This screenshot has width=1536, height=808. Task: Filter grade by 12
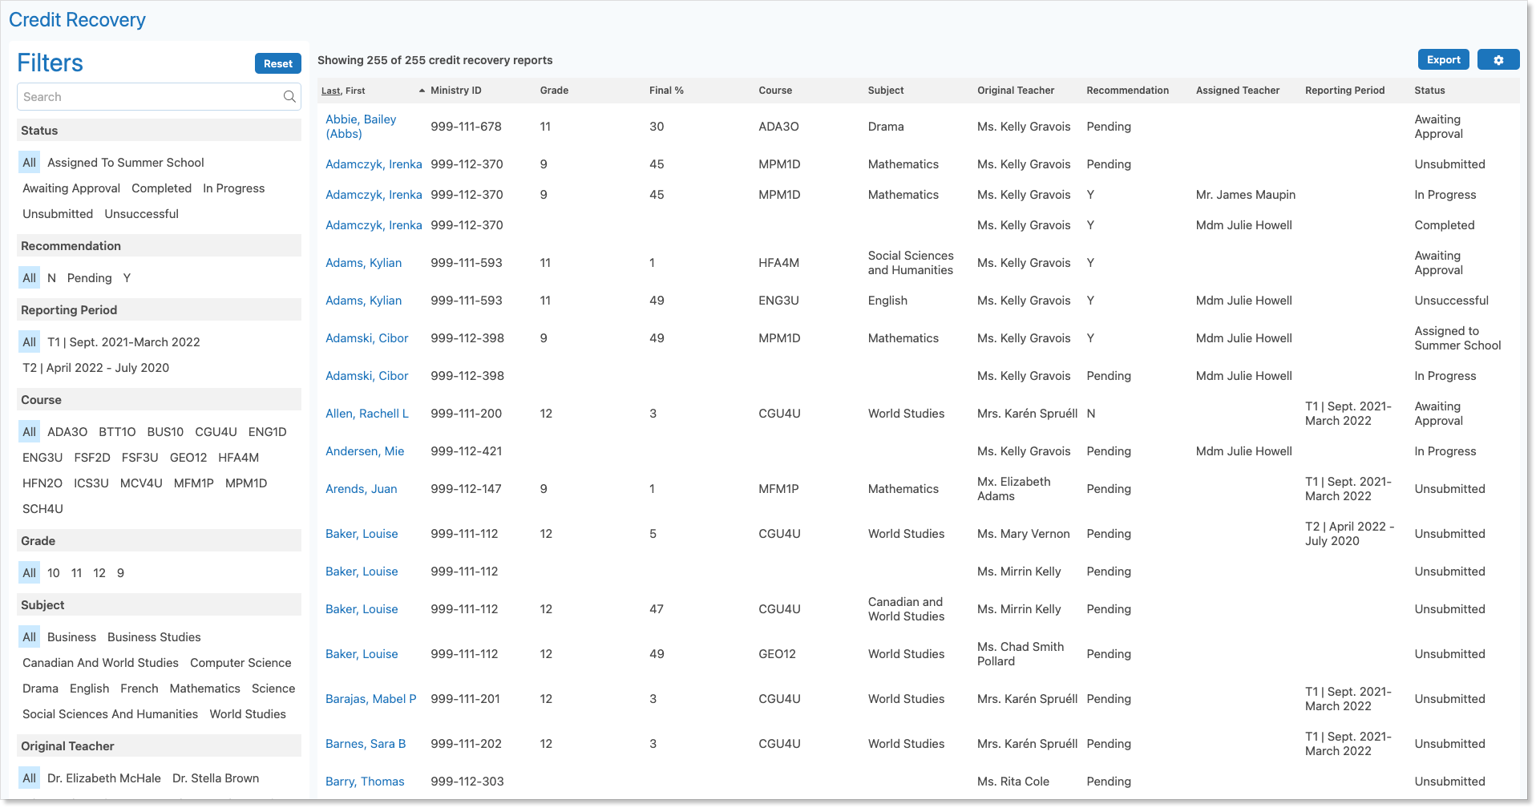tap(99, 573)
